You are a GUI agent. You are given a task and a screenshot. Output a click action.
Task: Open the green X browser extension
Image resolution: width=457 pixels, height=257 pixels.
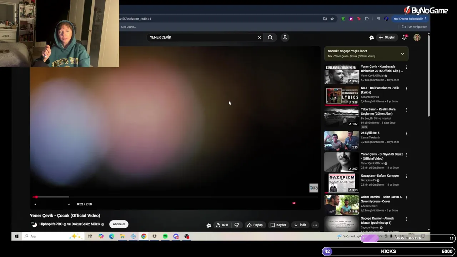(x=343, y=19)
